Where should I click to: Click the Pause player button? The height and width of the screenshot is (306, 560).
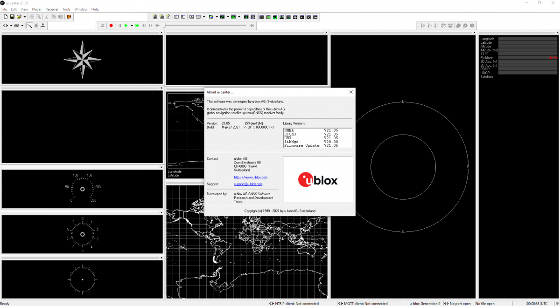(119, 25)
